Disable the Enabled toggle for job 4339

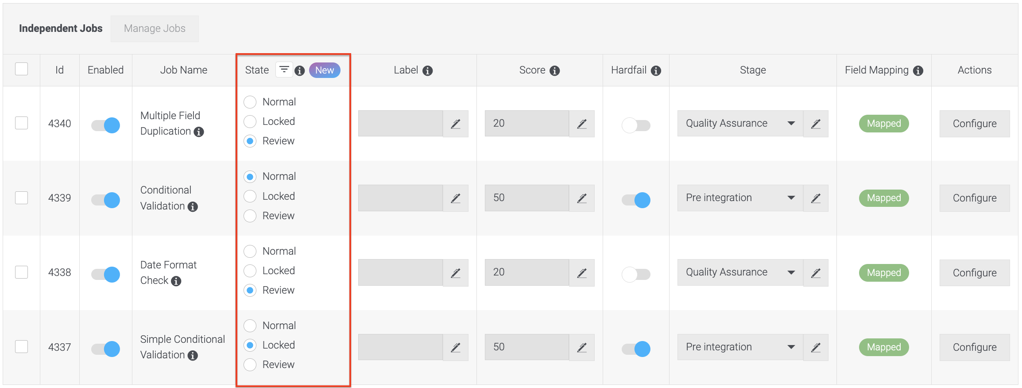click(105, 200)
